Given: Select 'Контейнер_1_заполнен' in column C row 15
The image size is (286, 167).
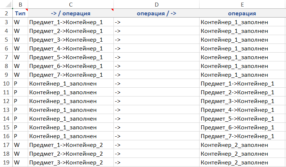Looking at the screenshot, I should [63, 127].
